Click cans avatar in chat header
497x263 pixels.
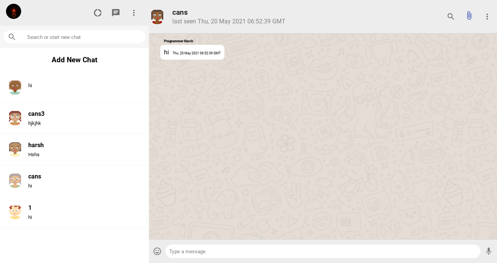157,17
